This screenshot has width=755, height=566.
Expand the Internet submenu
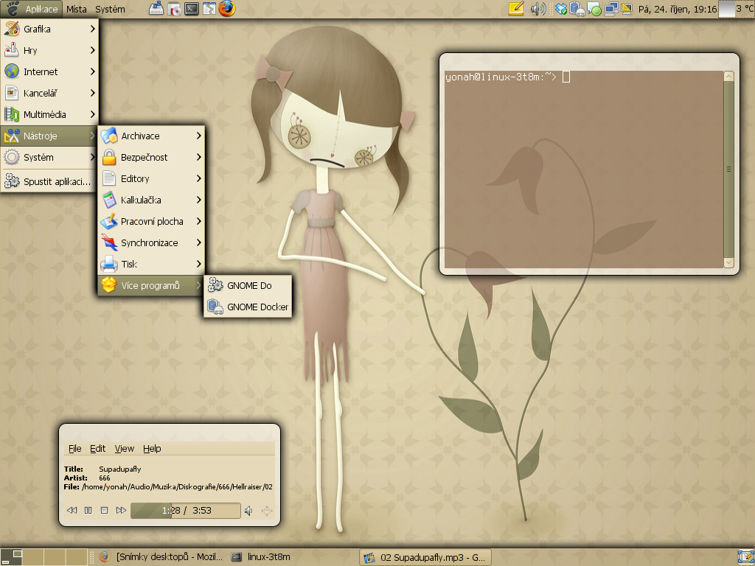point(49,71)
